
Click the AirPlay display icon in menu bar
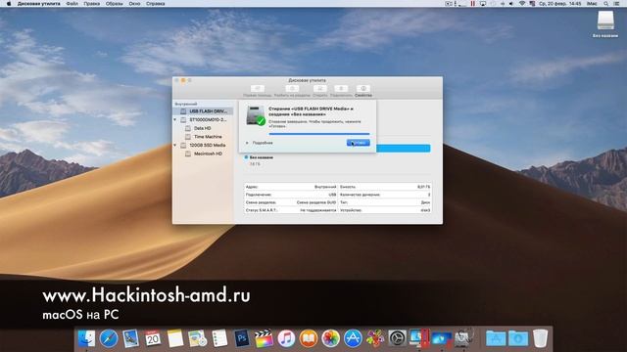[x=483, y=4]
